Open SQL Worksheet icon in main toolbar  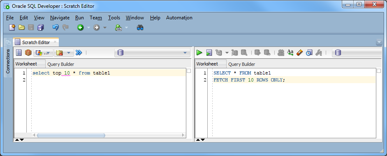(119, 28)
